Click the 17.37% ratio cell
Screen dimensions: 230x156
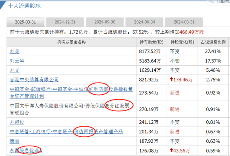tap(213, 61)
